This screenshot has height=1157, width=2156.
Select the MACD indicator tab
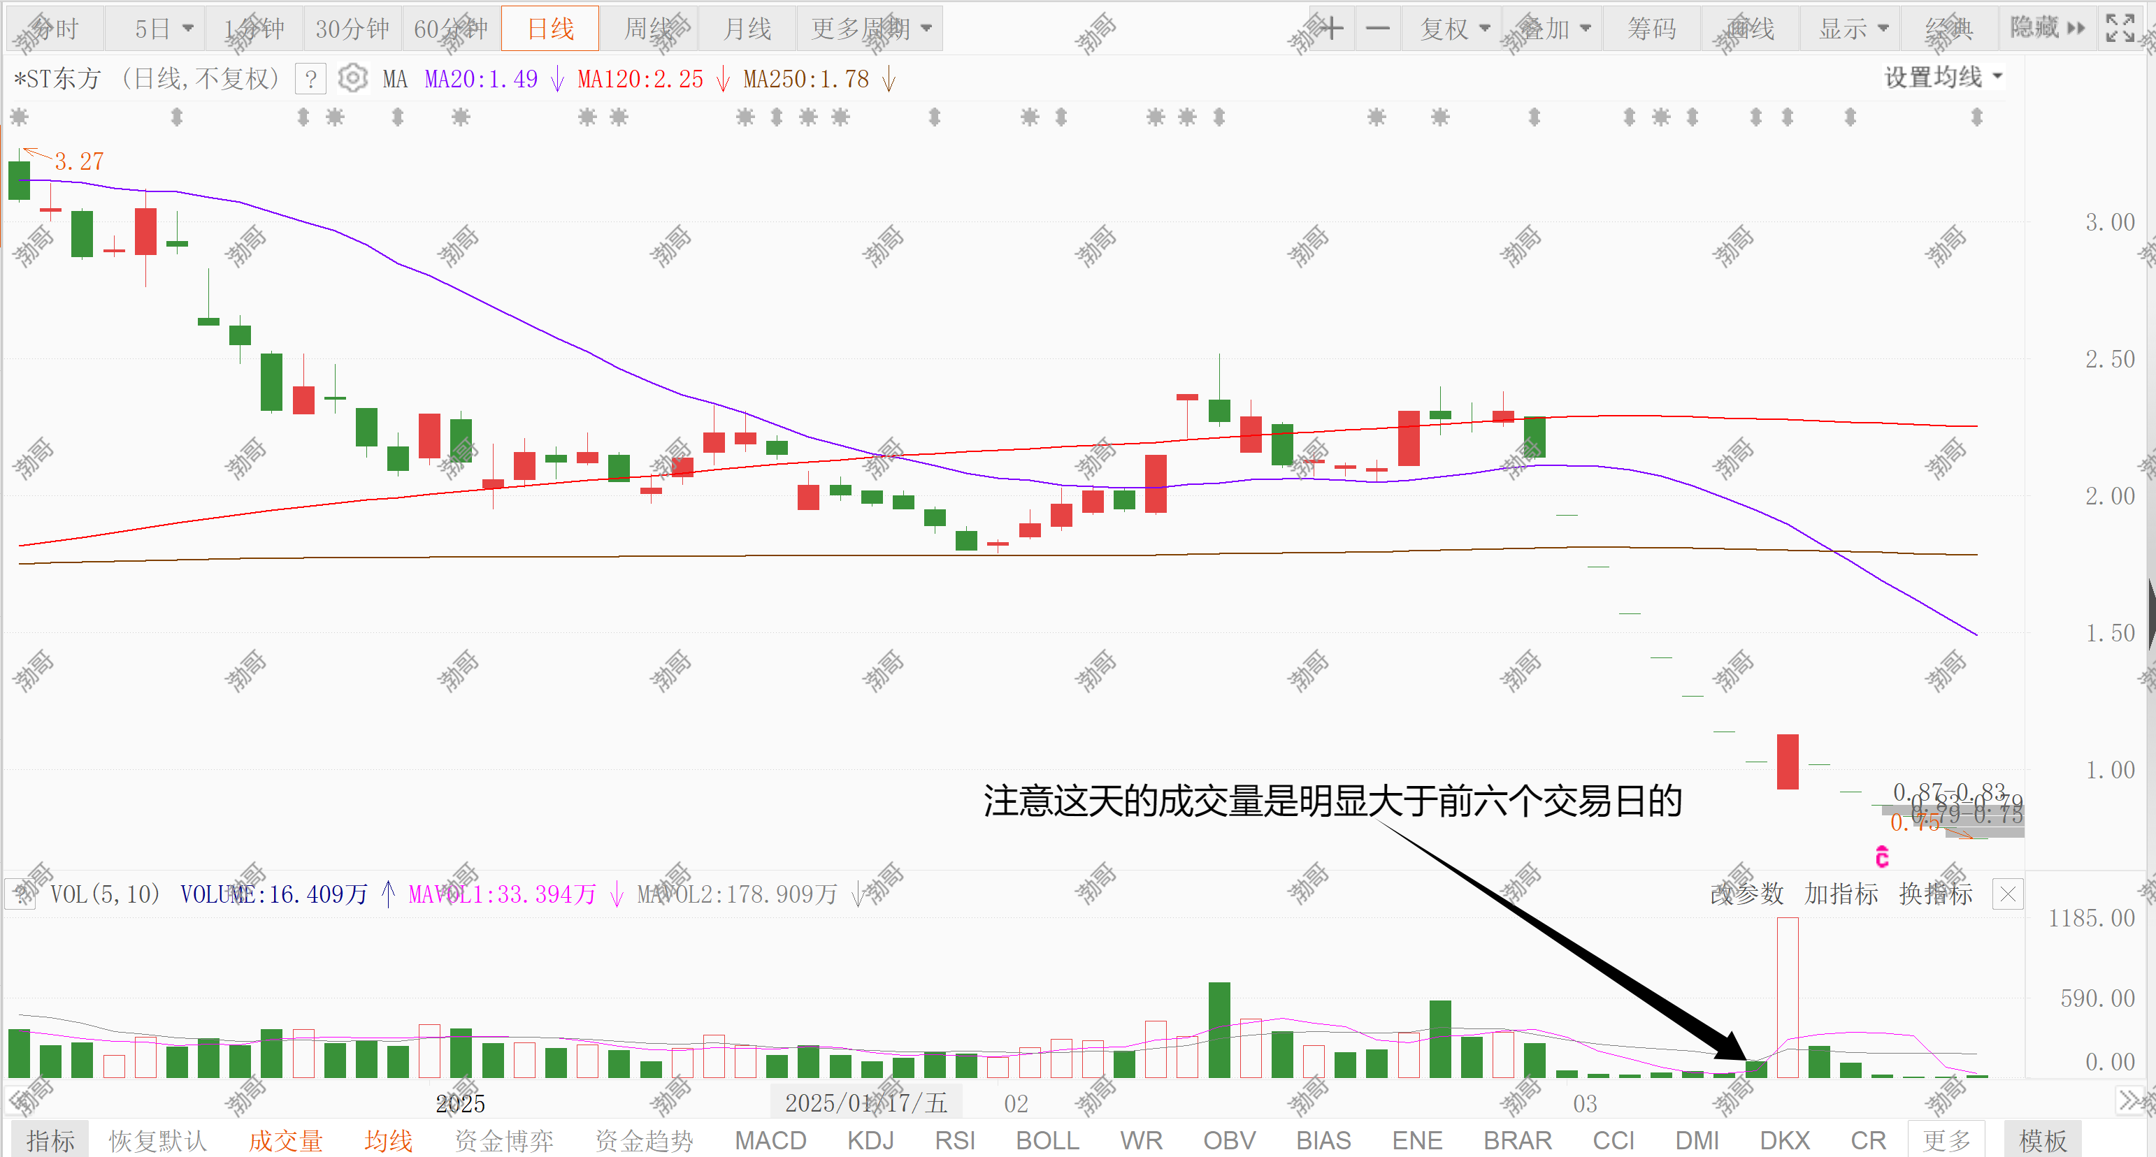coord(770,1140)
